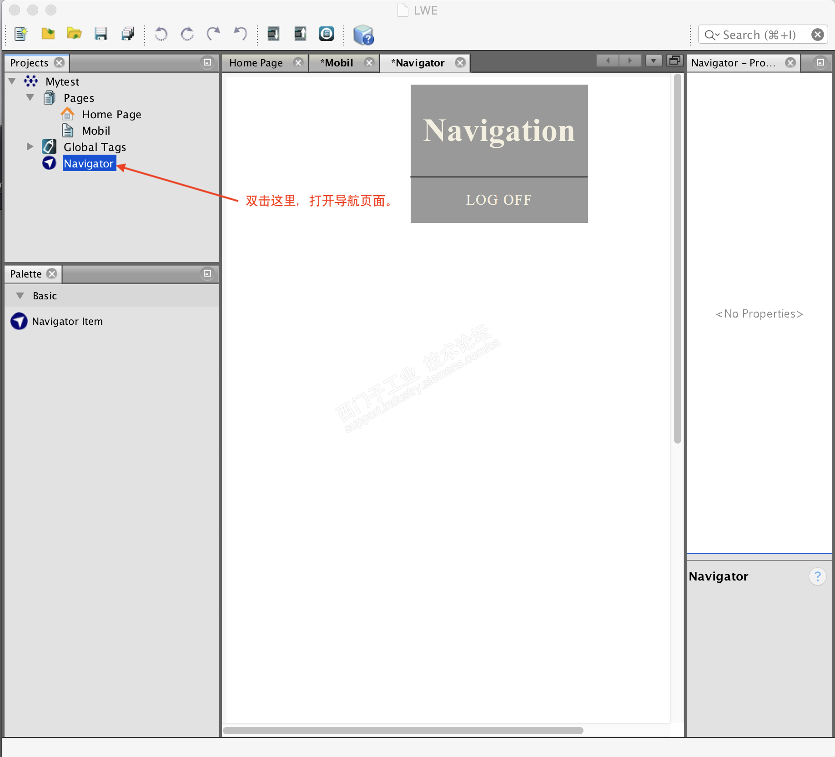The width and height of the screenshot is (835, 757).
Task: Click into the Search input field
Action: (x=763, y=35)
